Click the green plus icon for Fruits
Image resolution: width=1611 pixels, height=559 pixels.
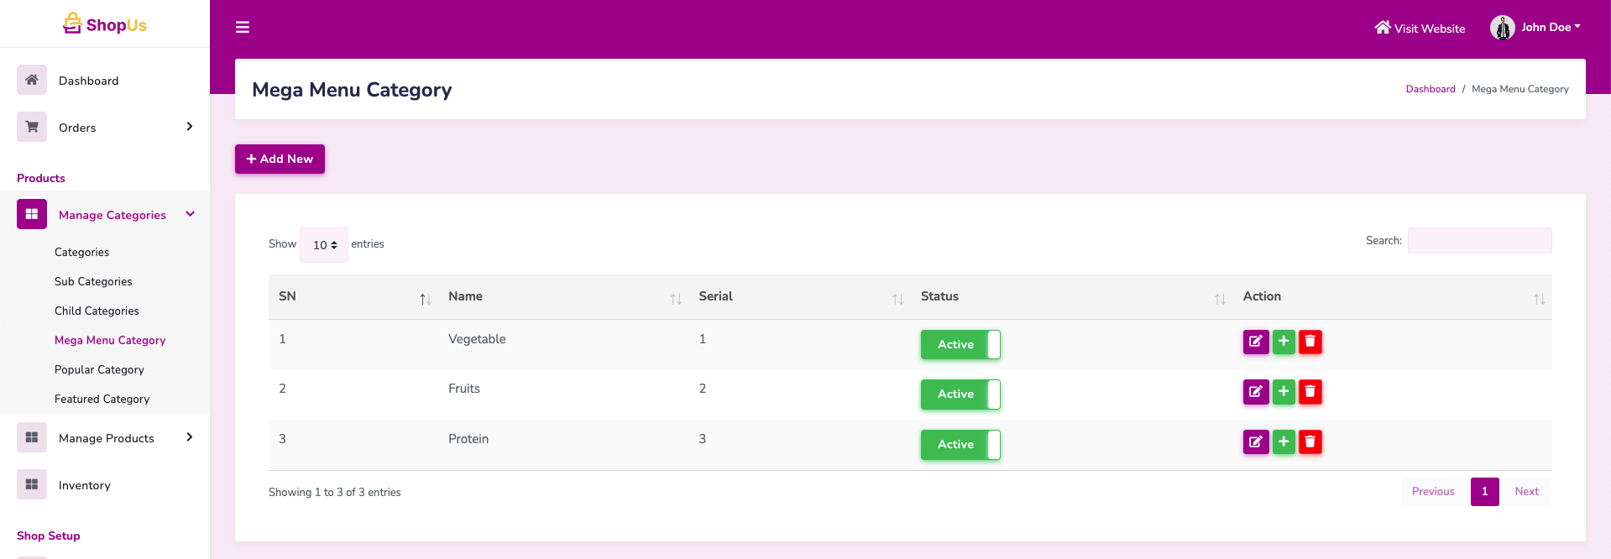point(1283,392)
